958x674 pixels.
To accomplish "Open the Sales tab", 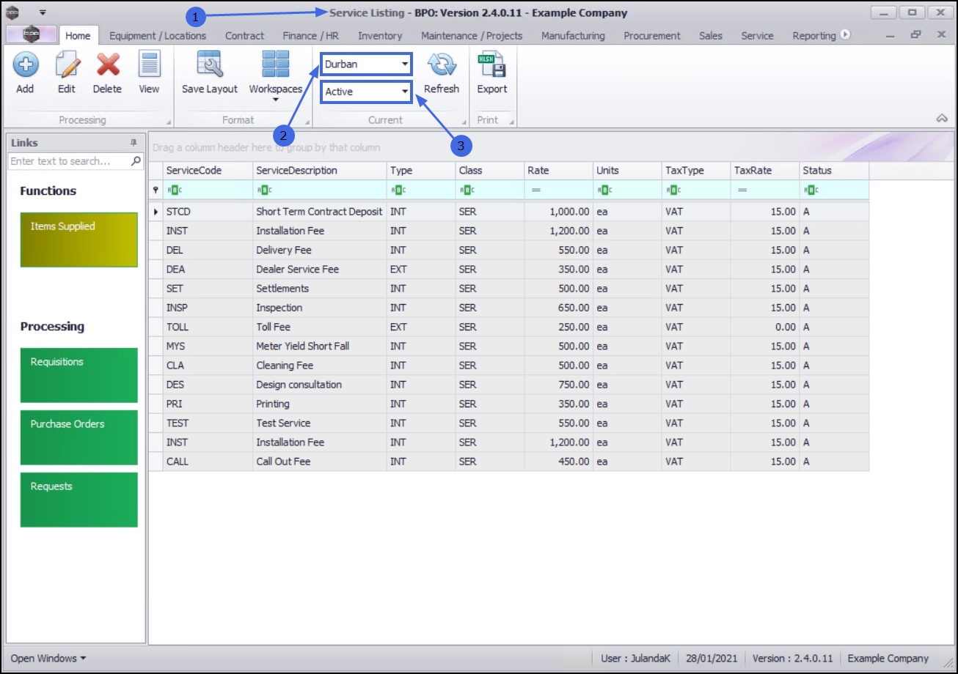I will tap(711, 35).
